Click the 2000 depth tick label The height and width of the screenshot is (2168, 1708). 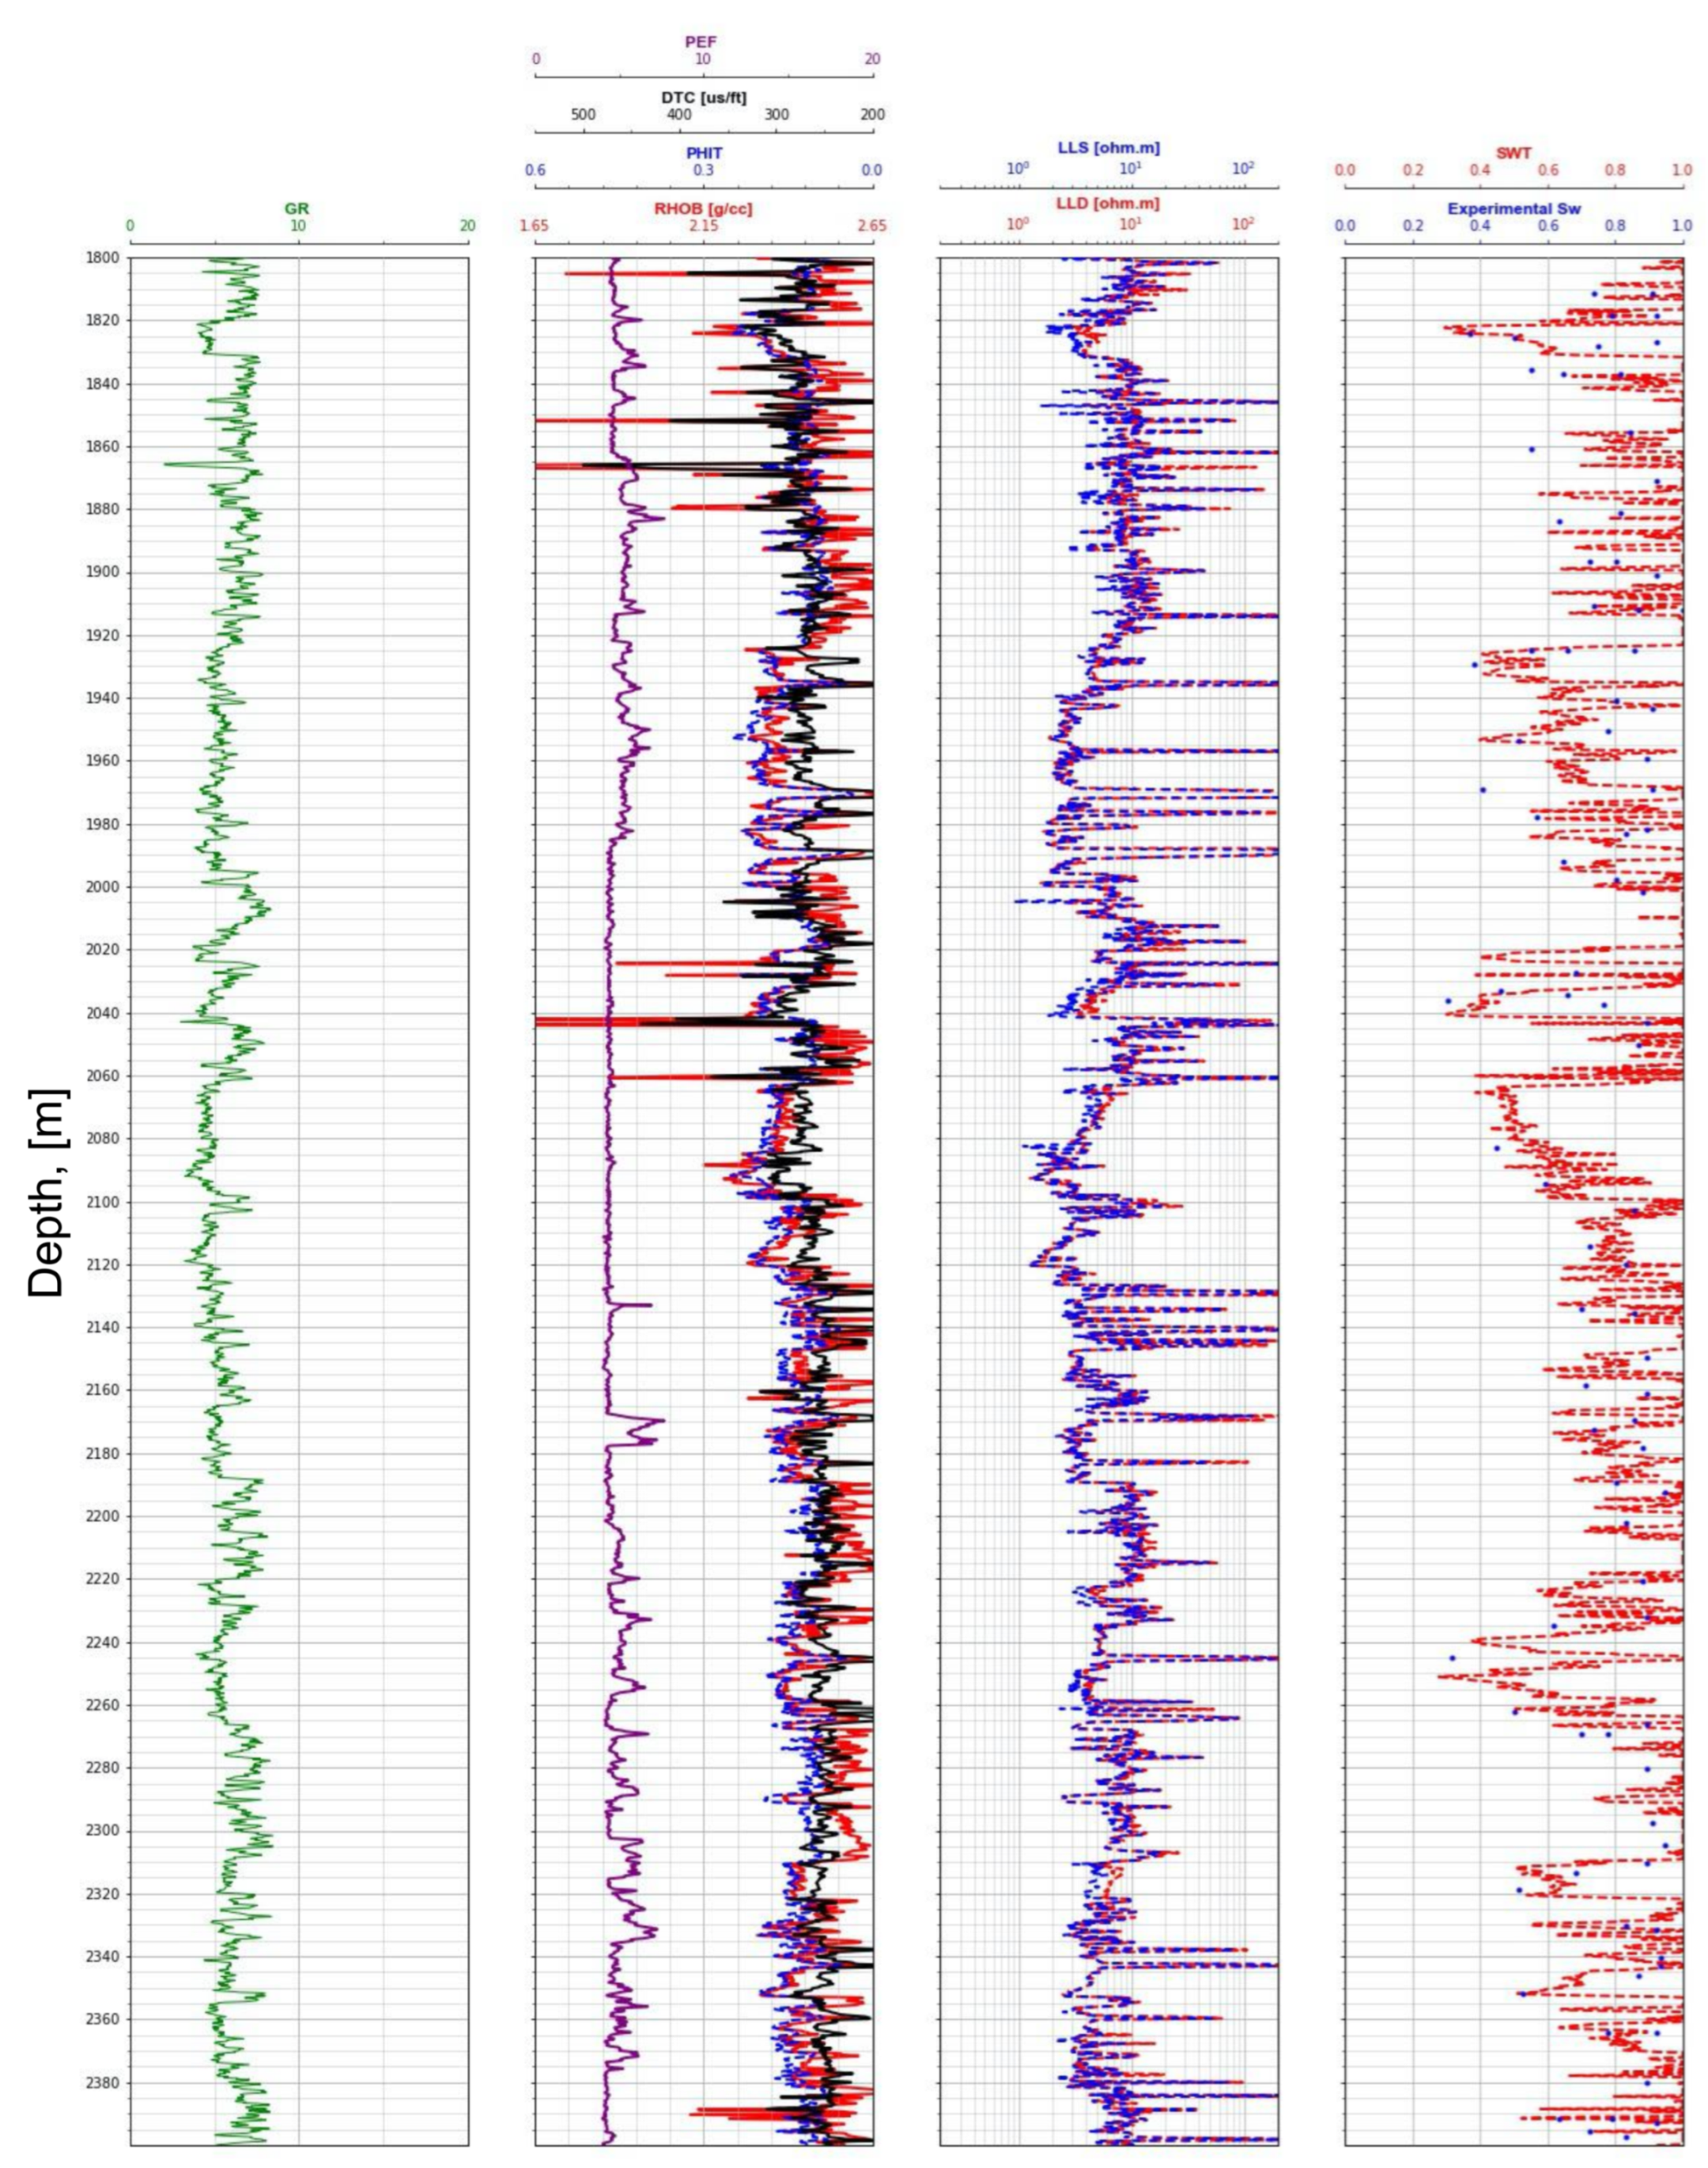103,886
